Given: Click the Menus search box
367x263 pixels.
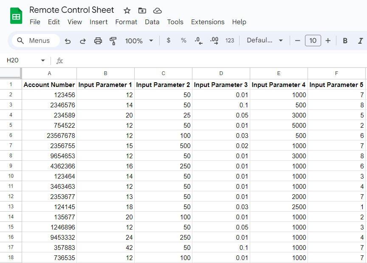Looking at the screenshot, I should pos(34,41).
